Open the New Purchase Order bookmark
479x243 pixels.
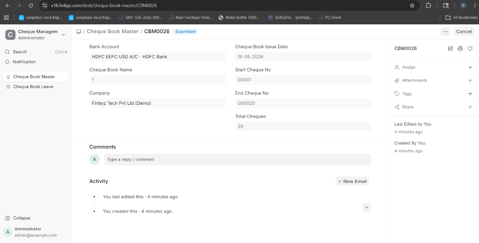click(190, 18)
